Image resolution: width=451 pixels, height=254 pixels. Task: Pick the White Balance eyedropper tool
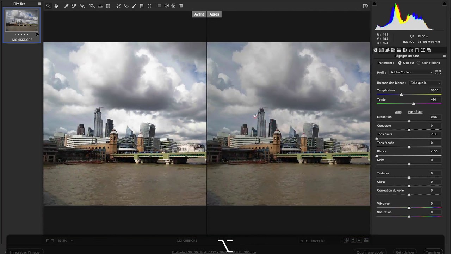coord(66,6)
